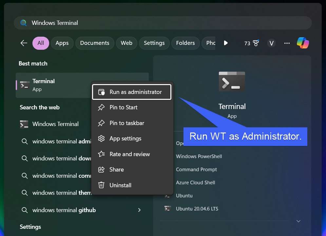Click search icon beside windows terminal commands
This screenshot has width=326, height=236.
coord(25,176)
